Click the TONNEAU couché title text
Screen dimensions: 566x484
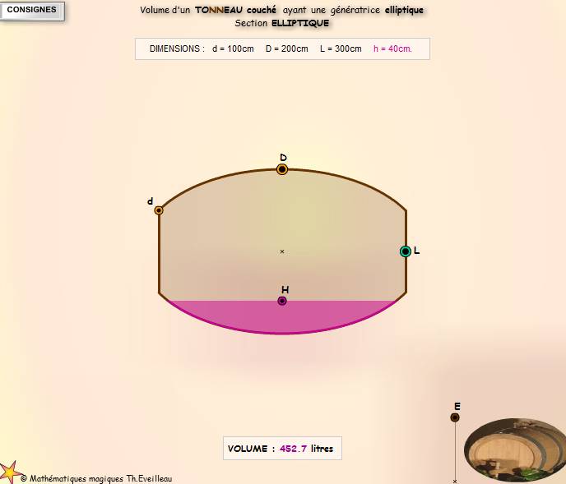(236, 10)
